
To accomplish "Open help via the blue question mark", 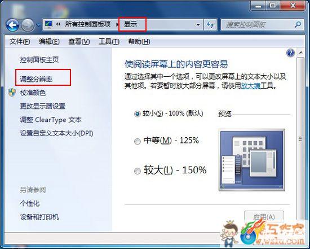I will pos(290,53).
